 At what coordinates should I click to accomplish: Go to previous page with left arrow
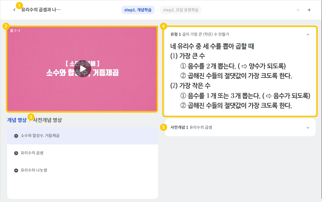click(x=298, y=10)
